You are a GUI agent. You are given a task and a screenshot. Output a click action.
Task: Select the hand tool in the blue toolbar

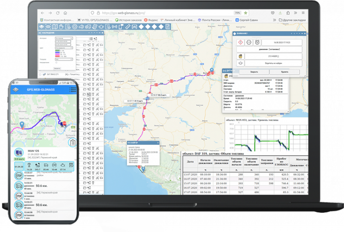61,27
